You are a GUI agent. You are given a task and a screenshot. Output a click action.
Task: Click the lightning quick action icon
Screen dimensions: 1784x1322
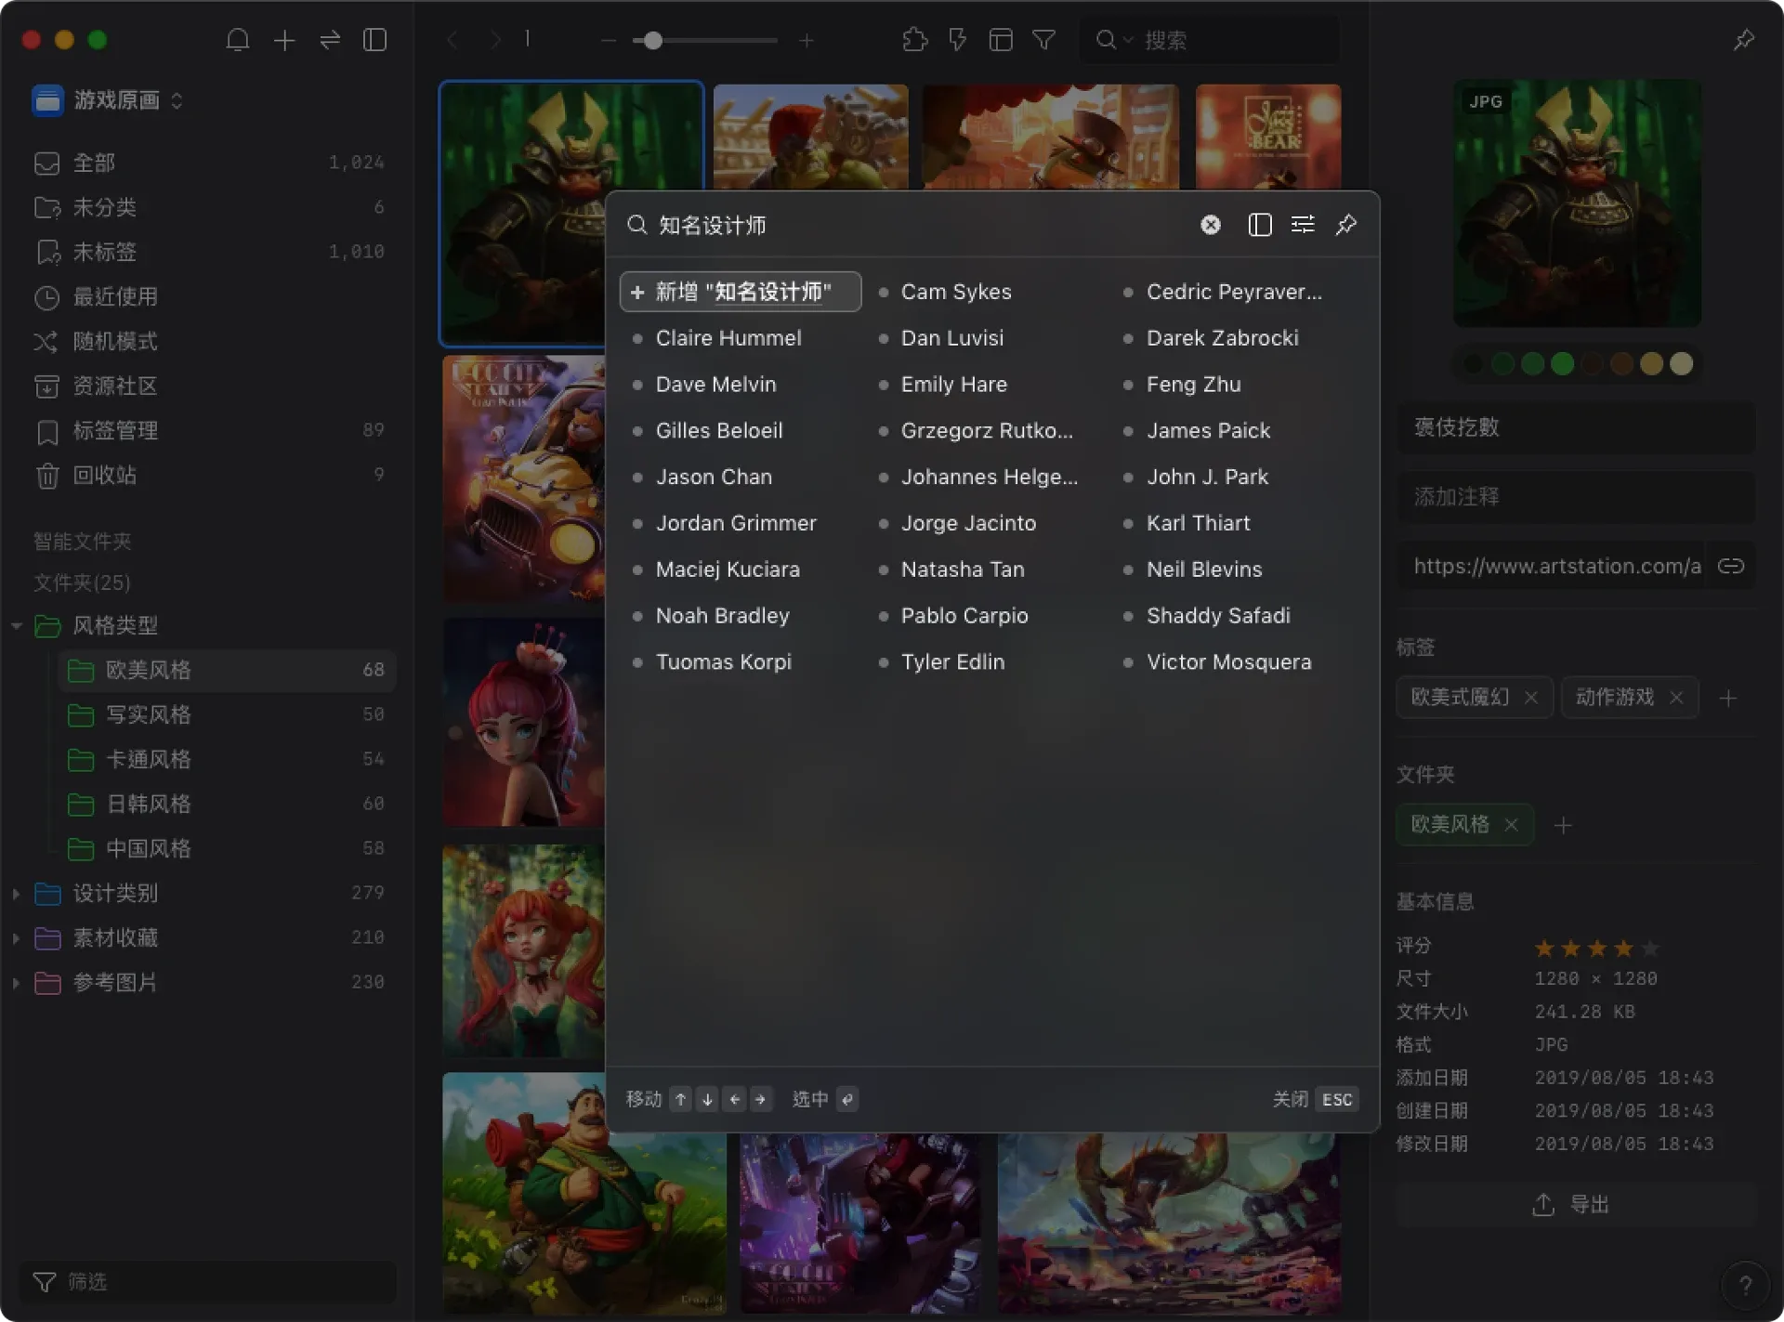(957, 40)
